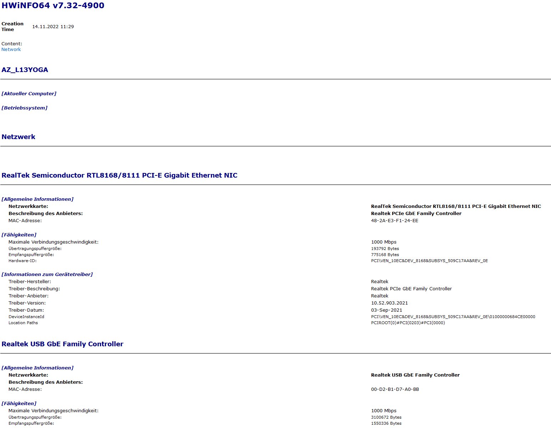Click the RTL8168/8111 PCI-E Gigabit Ethernet NIC heading
The height and width of the screenshot is (429, 551).
click(x=120, y=175)
